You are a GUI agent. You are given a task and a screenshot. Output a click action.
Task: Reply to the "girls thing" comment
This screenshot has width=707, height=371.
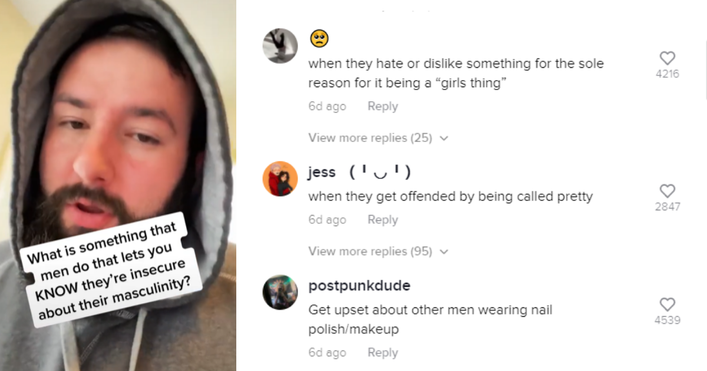pyautogui.click(x=382, y=107)
